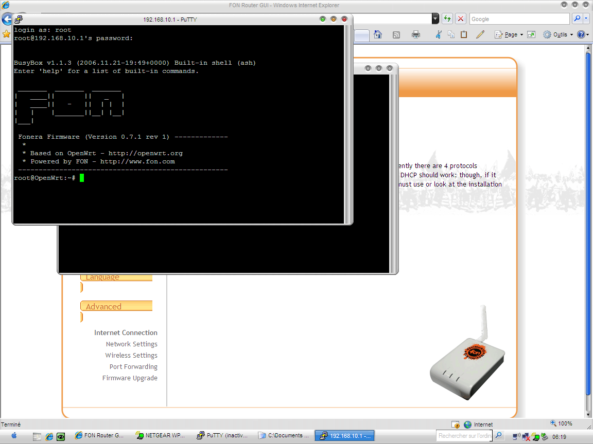This screenshot has height=444, width=593.
Task: Expand the address bar history dropdown
Action: click(435, 18)
